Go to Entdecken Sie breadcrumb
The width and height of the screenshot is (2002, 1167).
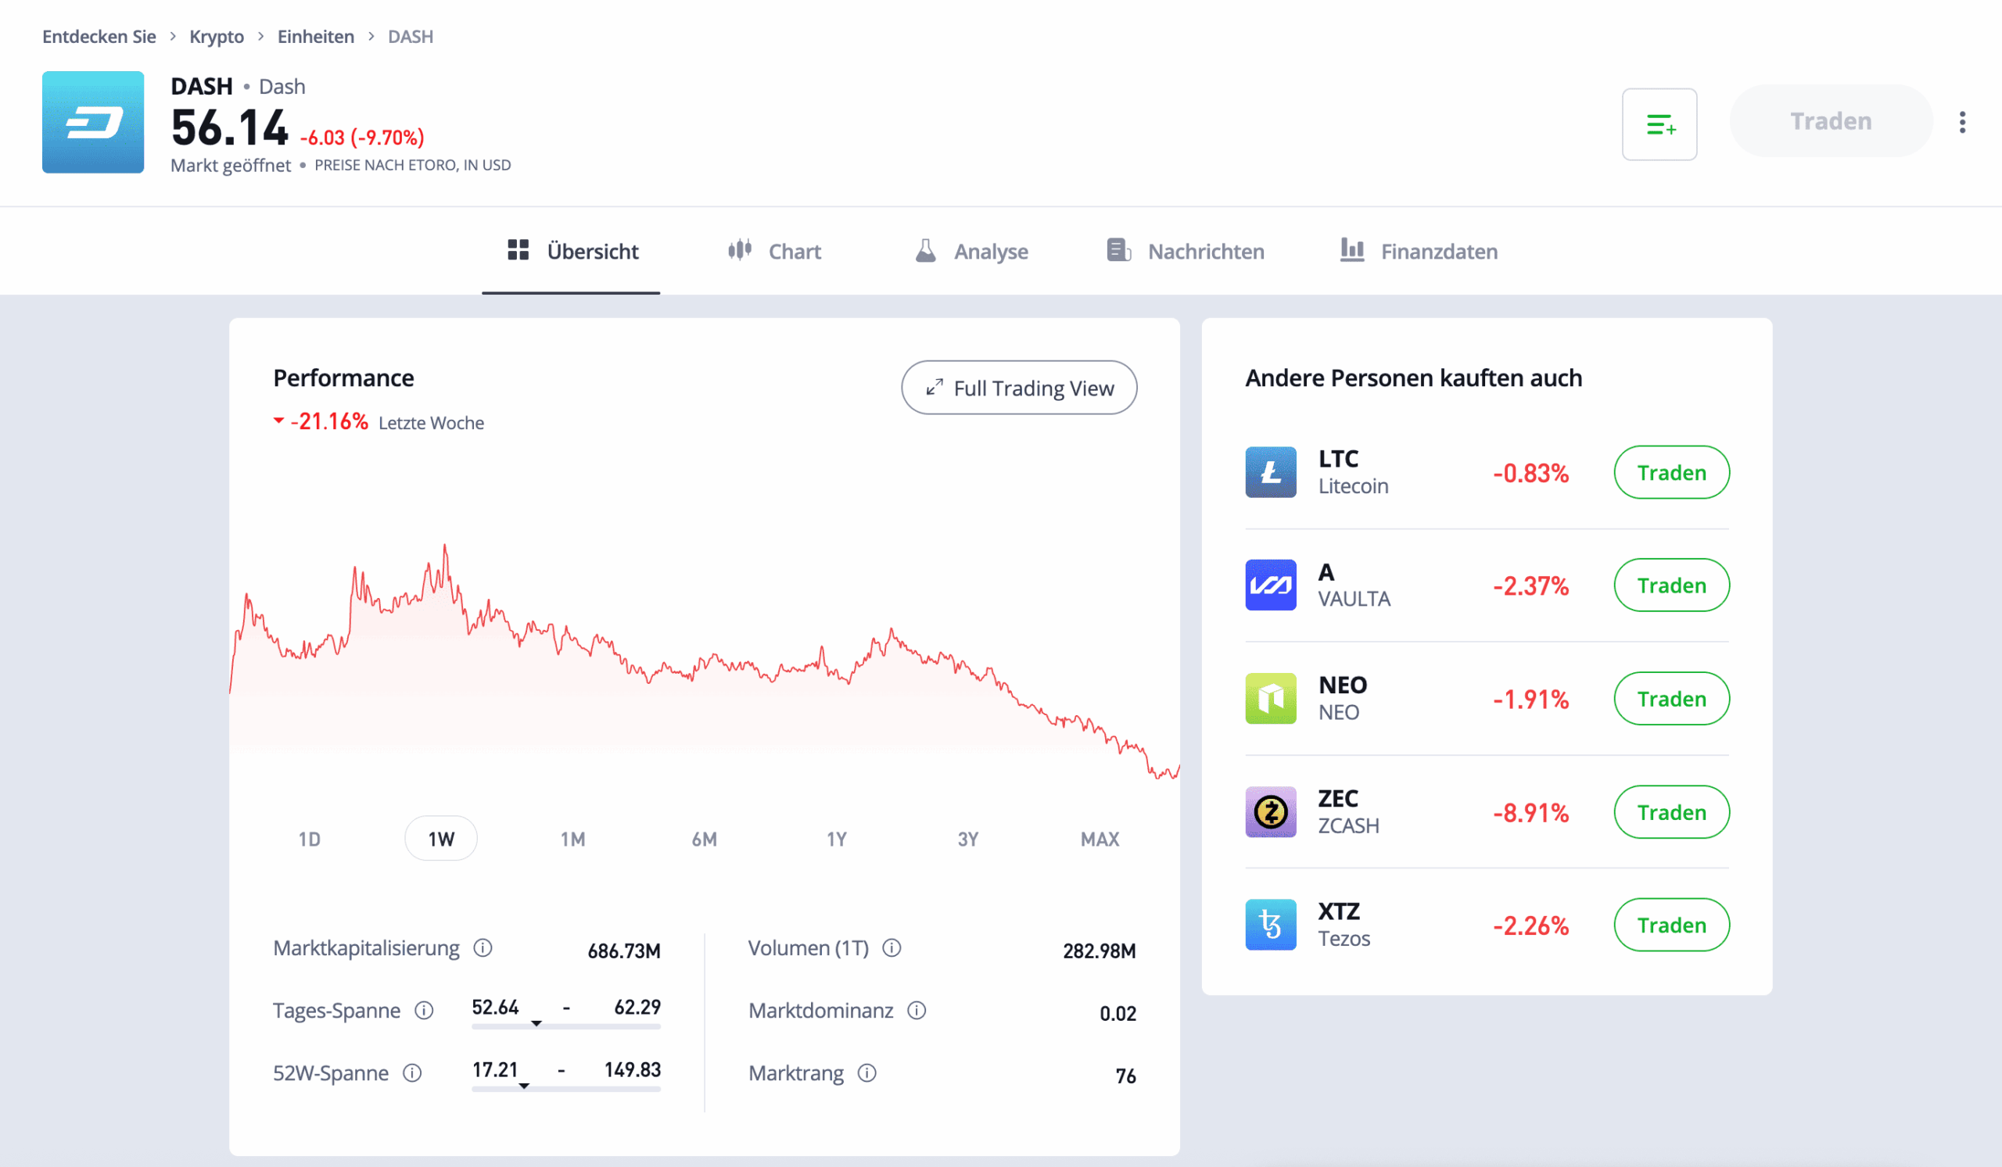point(99,37)
